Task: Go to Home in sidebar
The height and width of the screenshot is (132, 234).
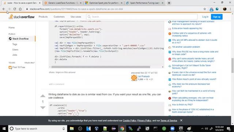Action: (x=11, y=27)
